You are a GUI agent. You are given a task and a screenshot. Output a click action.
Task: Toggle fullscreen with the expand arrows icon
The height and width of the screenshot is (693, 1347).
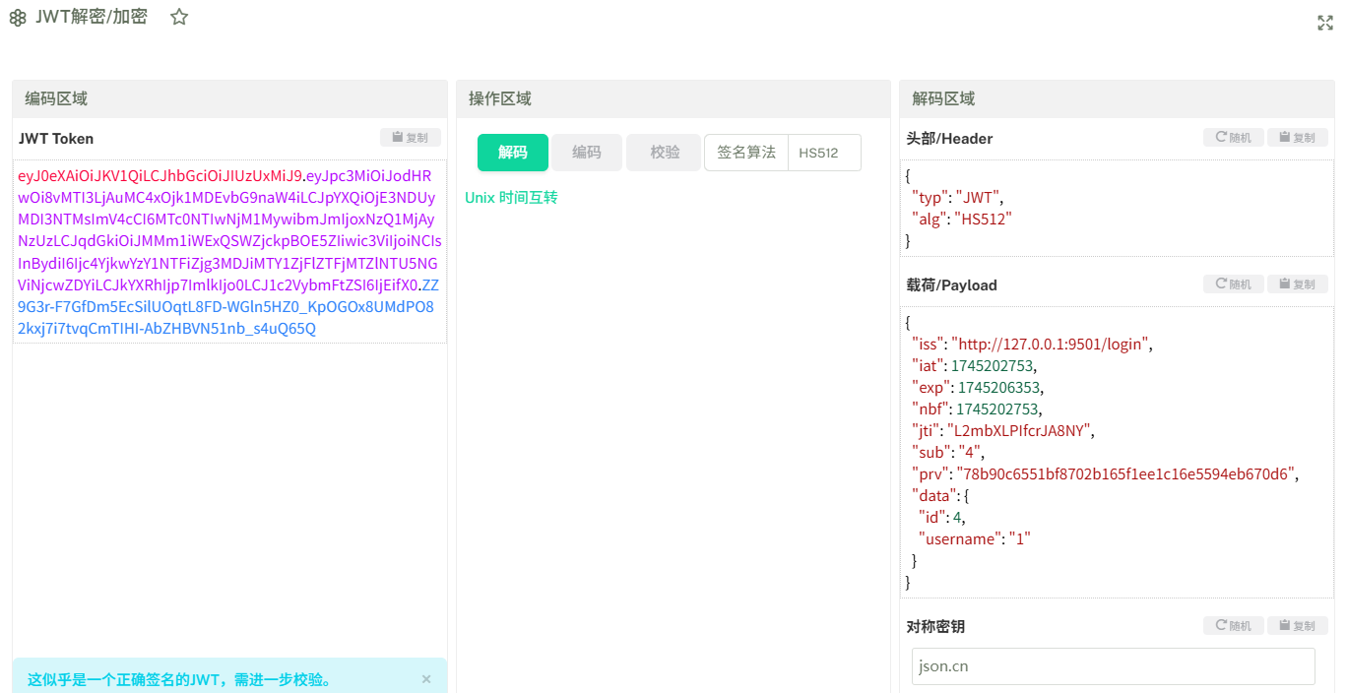(1325, 23)
